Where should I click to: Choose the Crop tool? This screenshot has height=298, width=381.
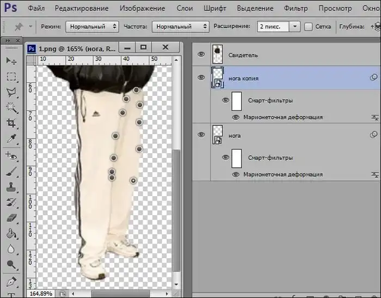pos(11,124)
